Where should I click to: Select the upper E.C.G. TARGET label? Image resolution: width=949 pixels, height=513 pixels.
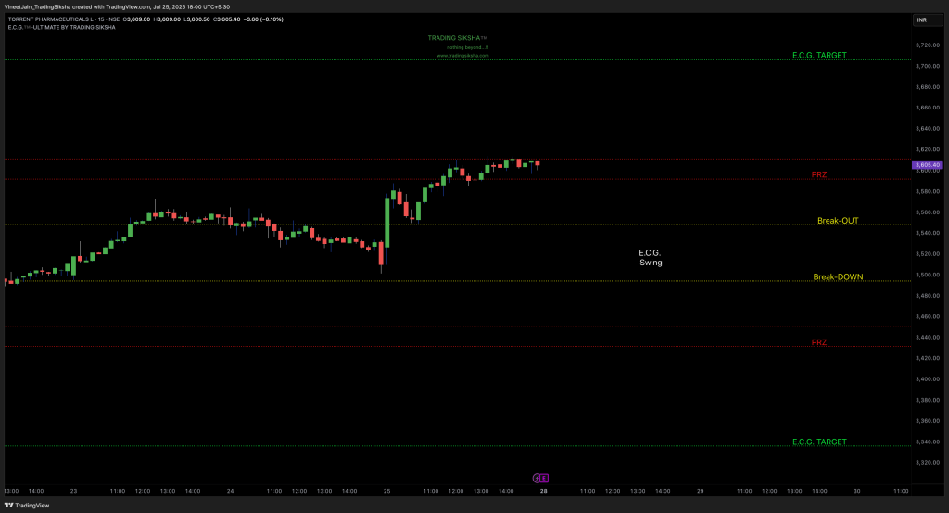819,56
